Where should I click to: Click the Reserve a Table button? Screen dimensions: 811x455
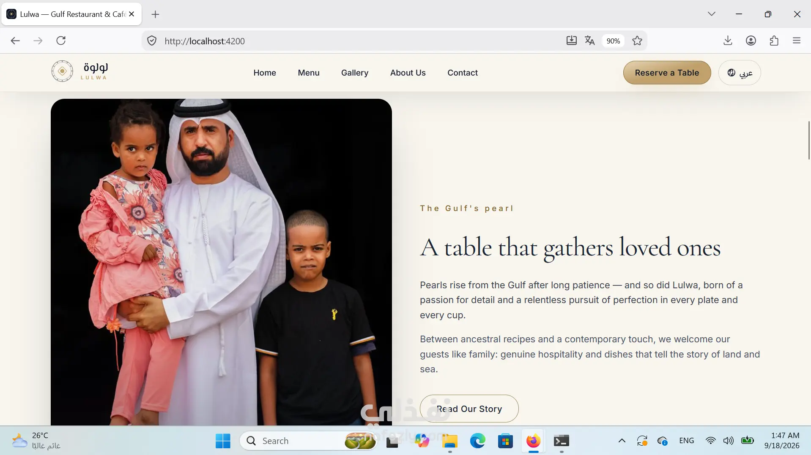[667, 73]
